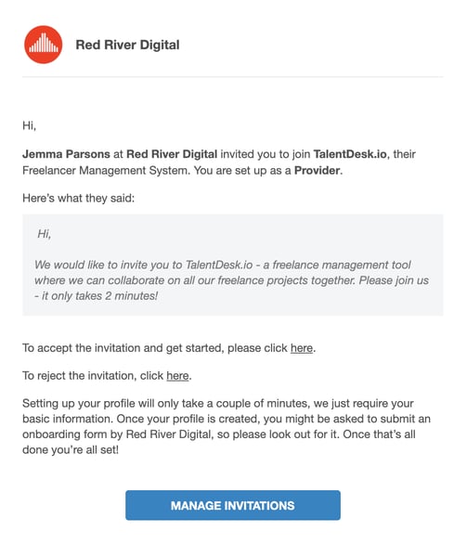Click bold Red River Digital after 'at'
The height and width of the screenshot is (557, 467).
tap(172, 154)
